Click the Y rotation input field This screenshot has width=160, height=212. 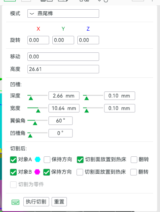pyautogui.click(x=63, y=40)
